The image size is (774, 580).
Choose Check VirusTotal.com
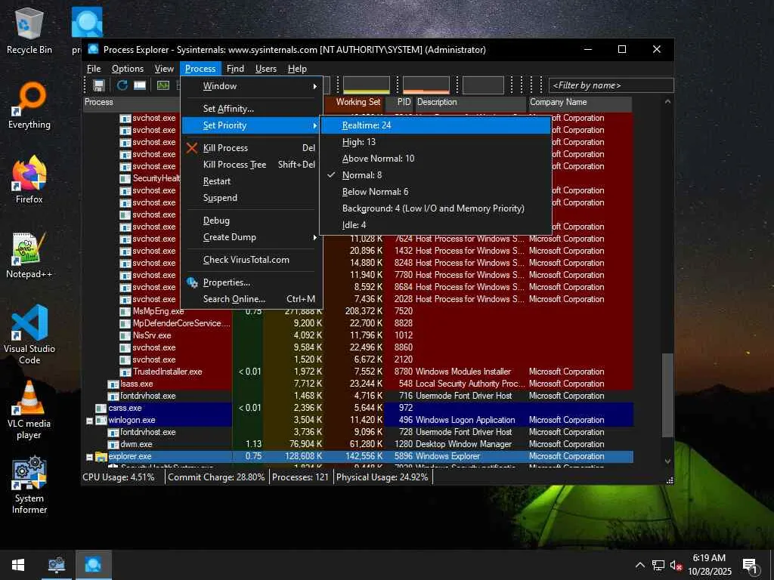pos(252,260)
